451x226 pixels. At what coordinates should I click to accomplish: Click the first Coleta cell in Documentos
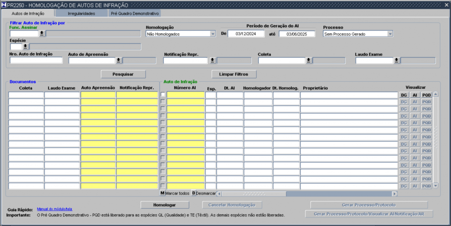[26, 95]
